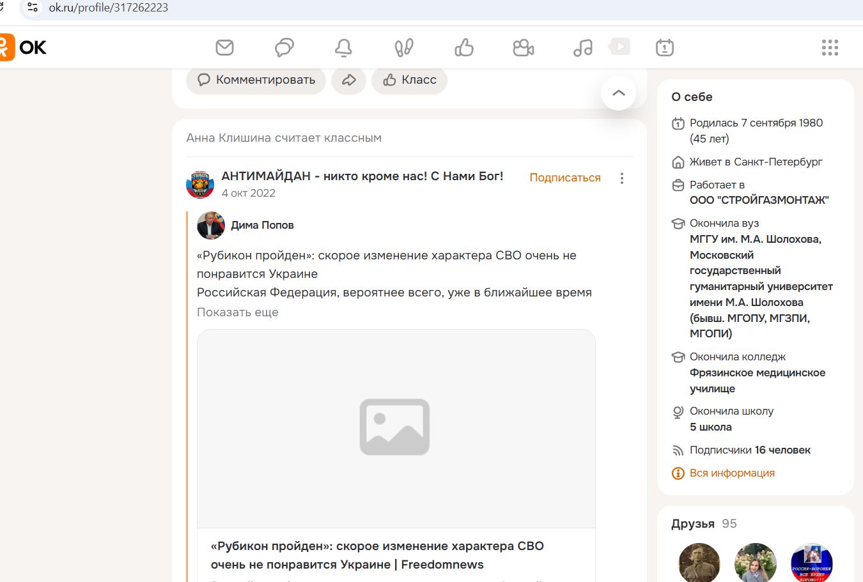863x582 pixels.
Task: Open the Video player icon
Action: tap(618, 46)
